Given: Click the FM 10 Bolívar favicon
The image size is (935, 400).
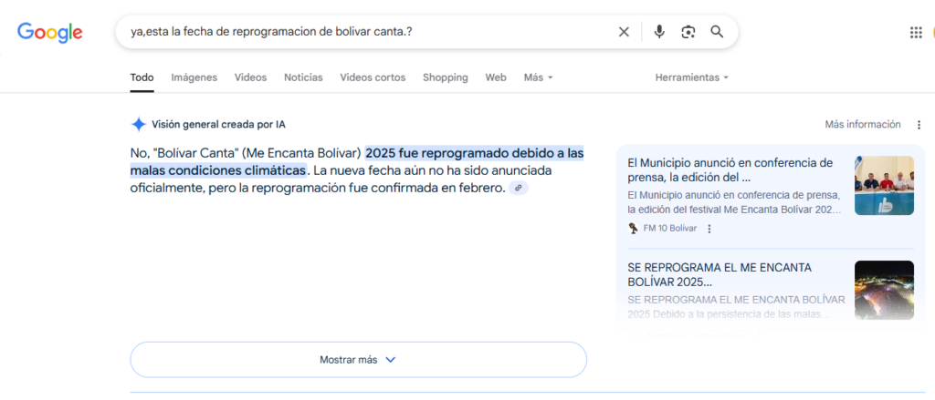Looking at the screenshot, I should pos(634,228).
